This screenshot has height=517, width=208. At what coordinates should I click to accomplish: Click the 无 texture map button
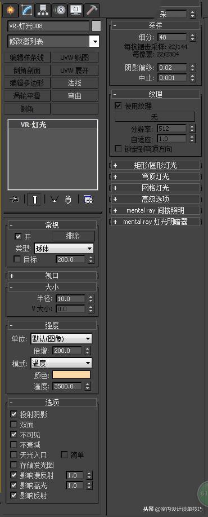(155, 117)
